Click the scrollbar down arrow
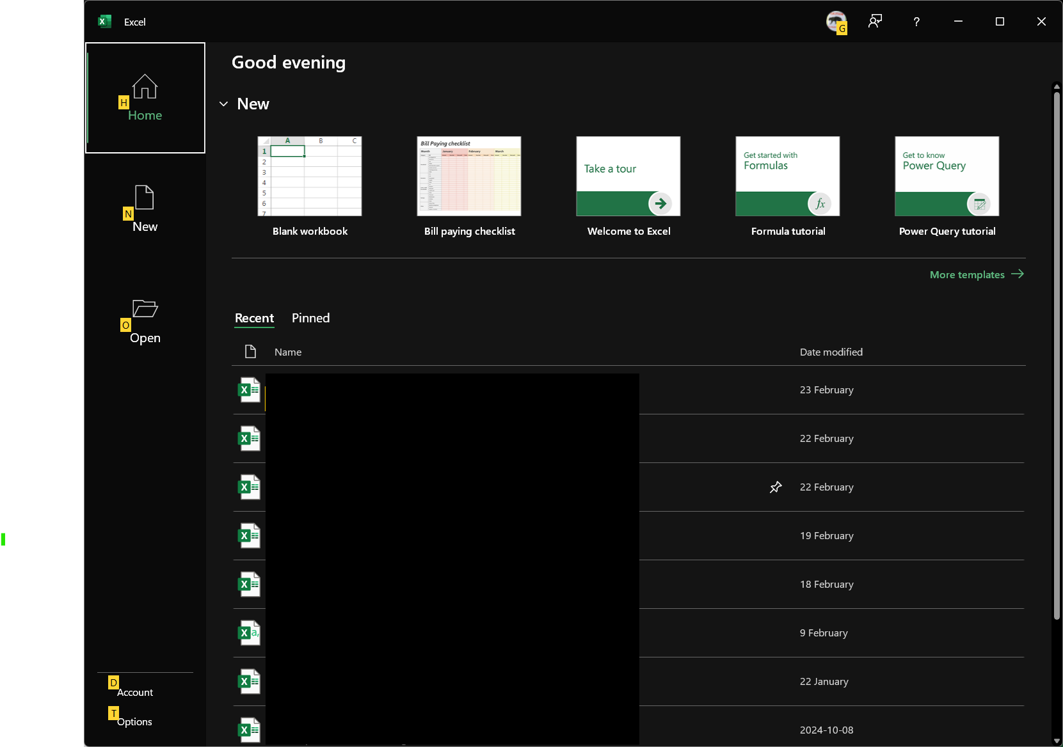This screenshot has height=747, width=1063. (x=1057, y=741)
